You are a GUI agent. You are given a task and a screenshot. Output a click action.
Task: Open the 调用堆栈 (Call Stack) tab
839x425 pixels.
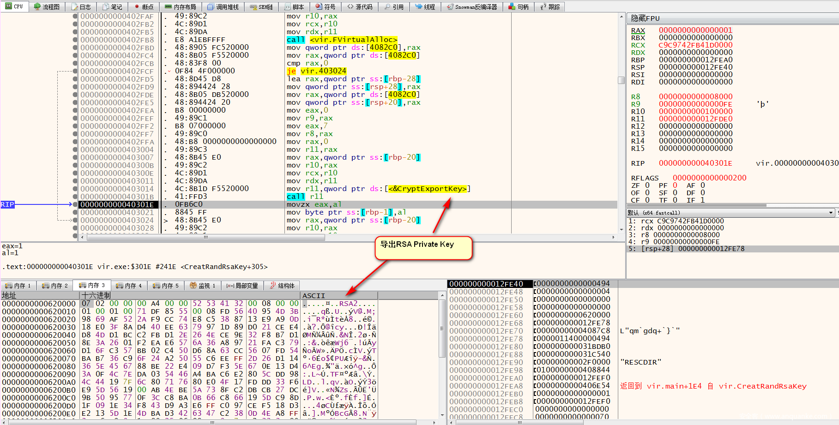point(223,7)
